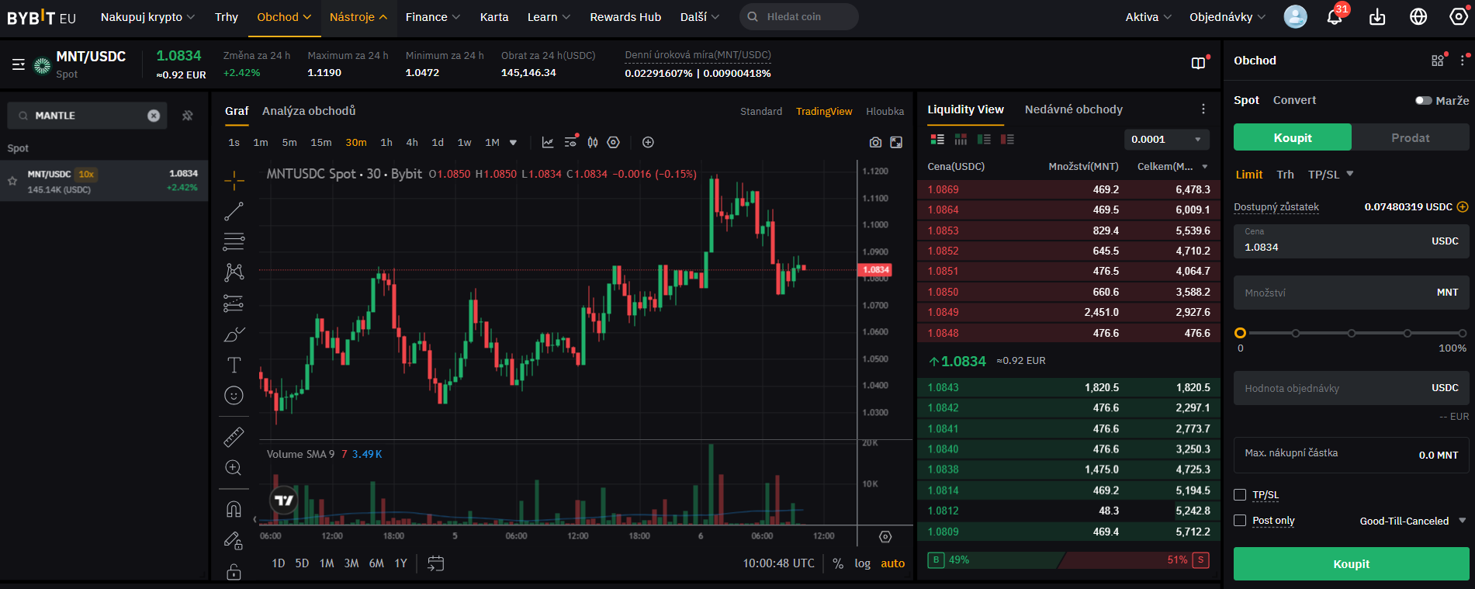Pick the ruler measure tool
Image resolution: width=1475 pixels, height=589 pixels.
point(234,437)
